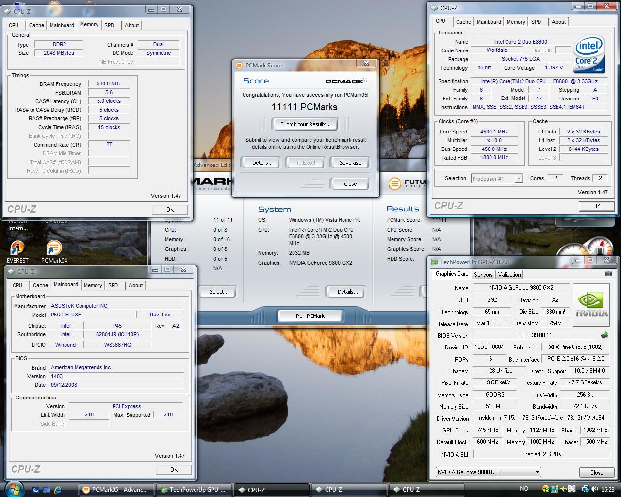Click title bar icon of CPU-Z processor window
This screenshot has height=497, width=621.
[434, 8]
